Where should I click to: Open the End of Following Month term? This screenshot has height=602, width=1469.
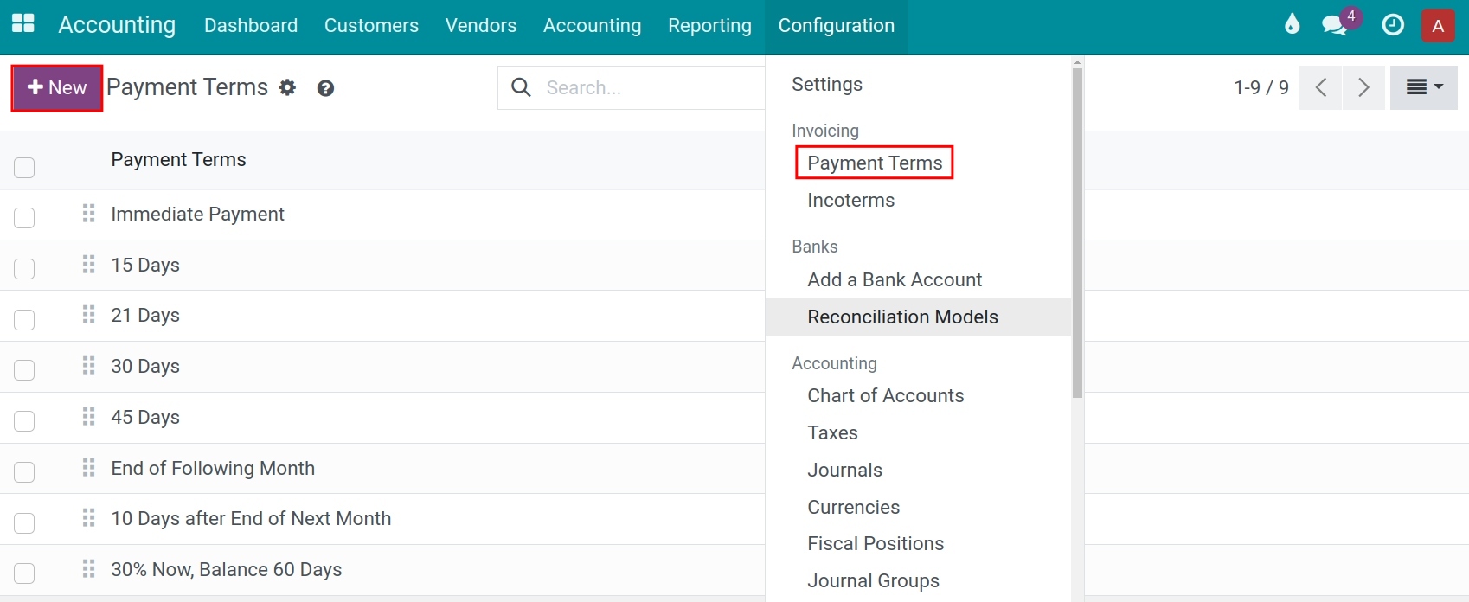(213, 468)
